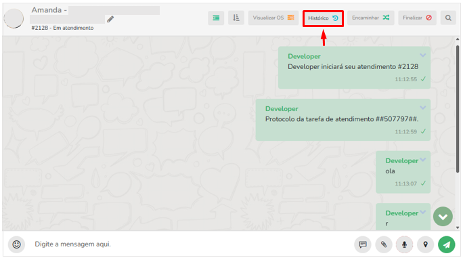Click message text 'Protocolo da tarefa de atendimento'
Image resolution: width=463 pixels, height=260 pixels.
[319, 119]
